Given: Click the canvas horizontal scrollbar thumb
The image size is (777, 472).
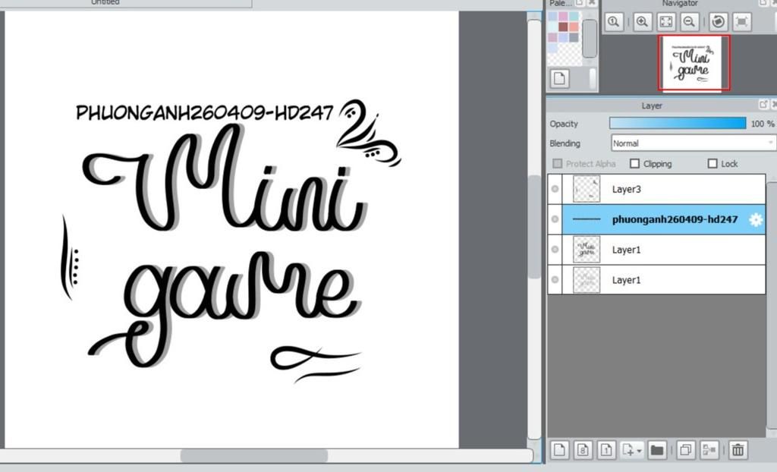Looking at the screenshot, I should pyautogui.click(x=254, y=455).
